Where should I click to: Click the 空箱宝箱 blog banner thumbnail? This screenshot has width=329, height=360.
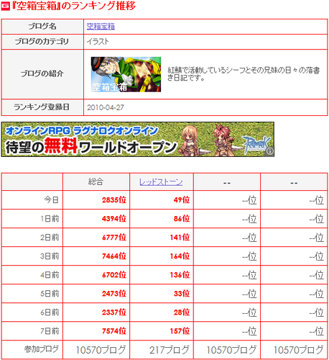(126, 74)
